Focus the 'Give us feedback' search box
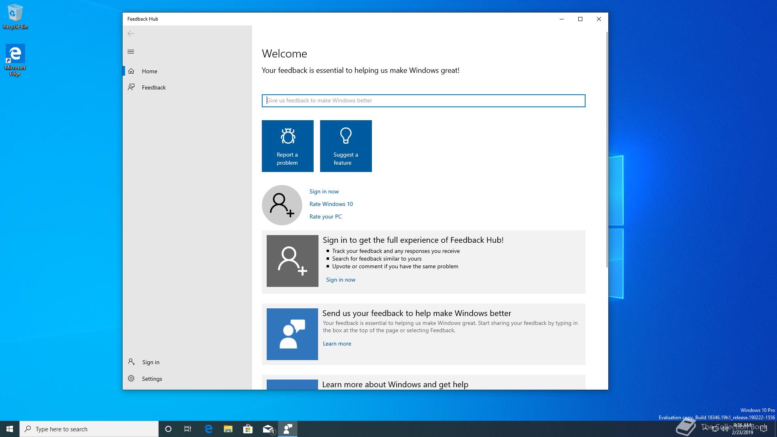 (423, 101)
